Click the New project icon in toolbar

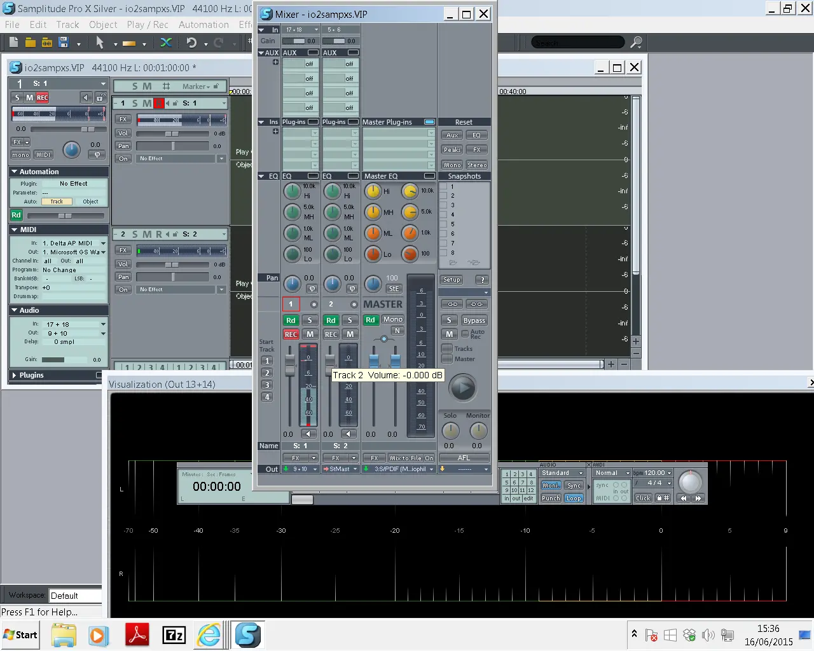[x=13, y=43]
